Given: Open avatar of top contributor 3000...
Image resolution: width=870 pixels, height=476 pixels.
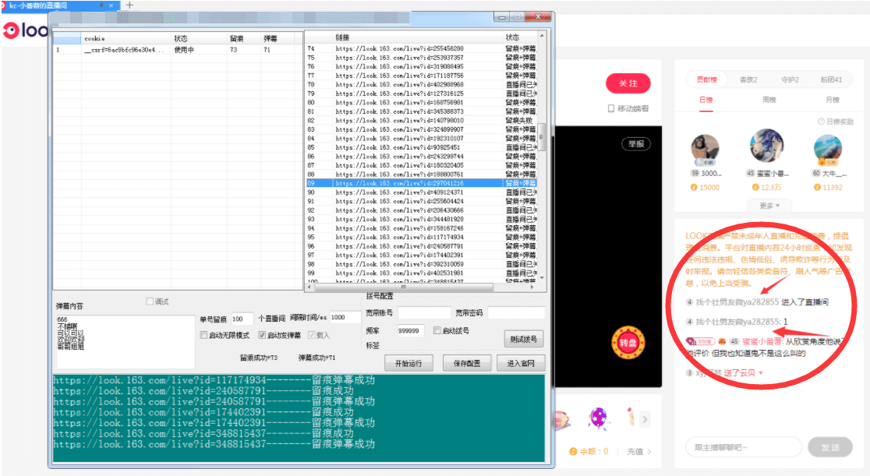Looking at the screenshot, I should pos(706,149).
